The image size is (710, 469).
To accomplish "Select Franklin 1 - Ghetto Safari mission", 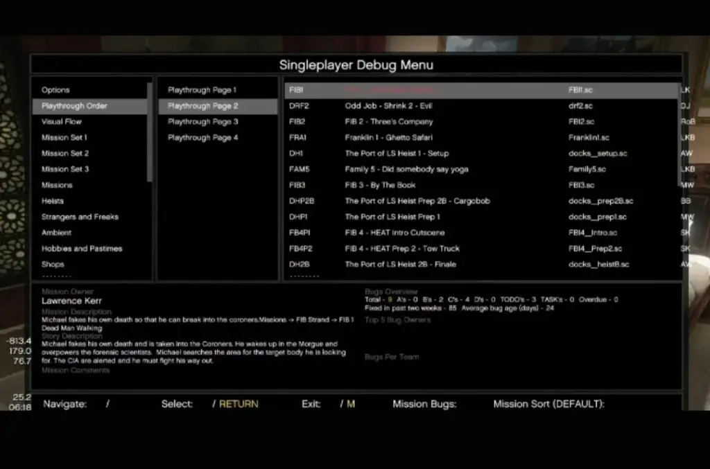I will (388, 137).
